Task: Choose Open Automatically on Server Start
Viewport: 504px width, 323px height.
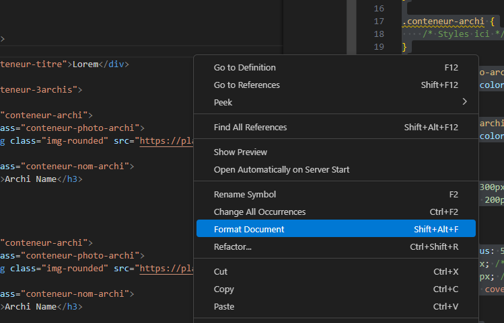Action: 281,169
